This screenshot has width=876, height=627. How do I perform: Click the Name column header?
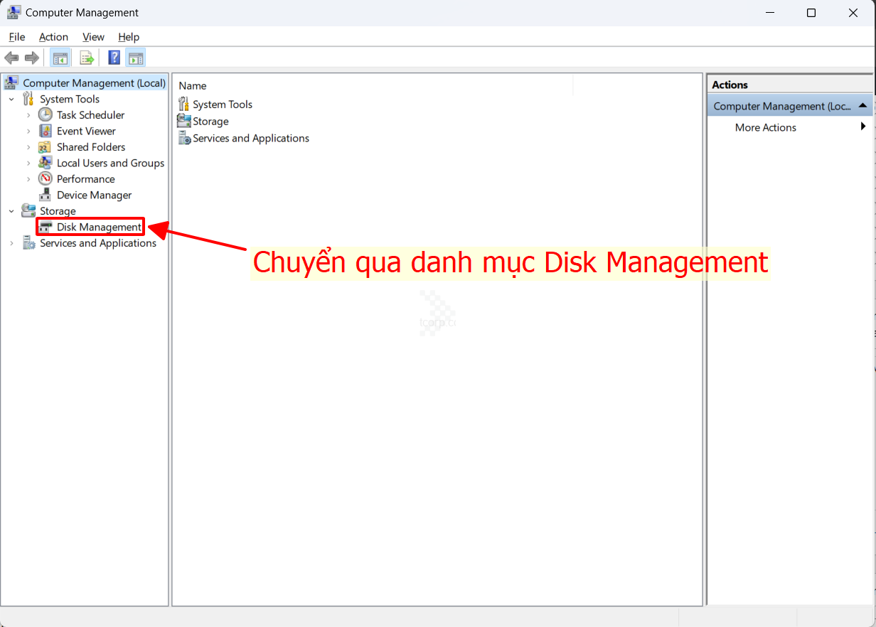(193, 85)
